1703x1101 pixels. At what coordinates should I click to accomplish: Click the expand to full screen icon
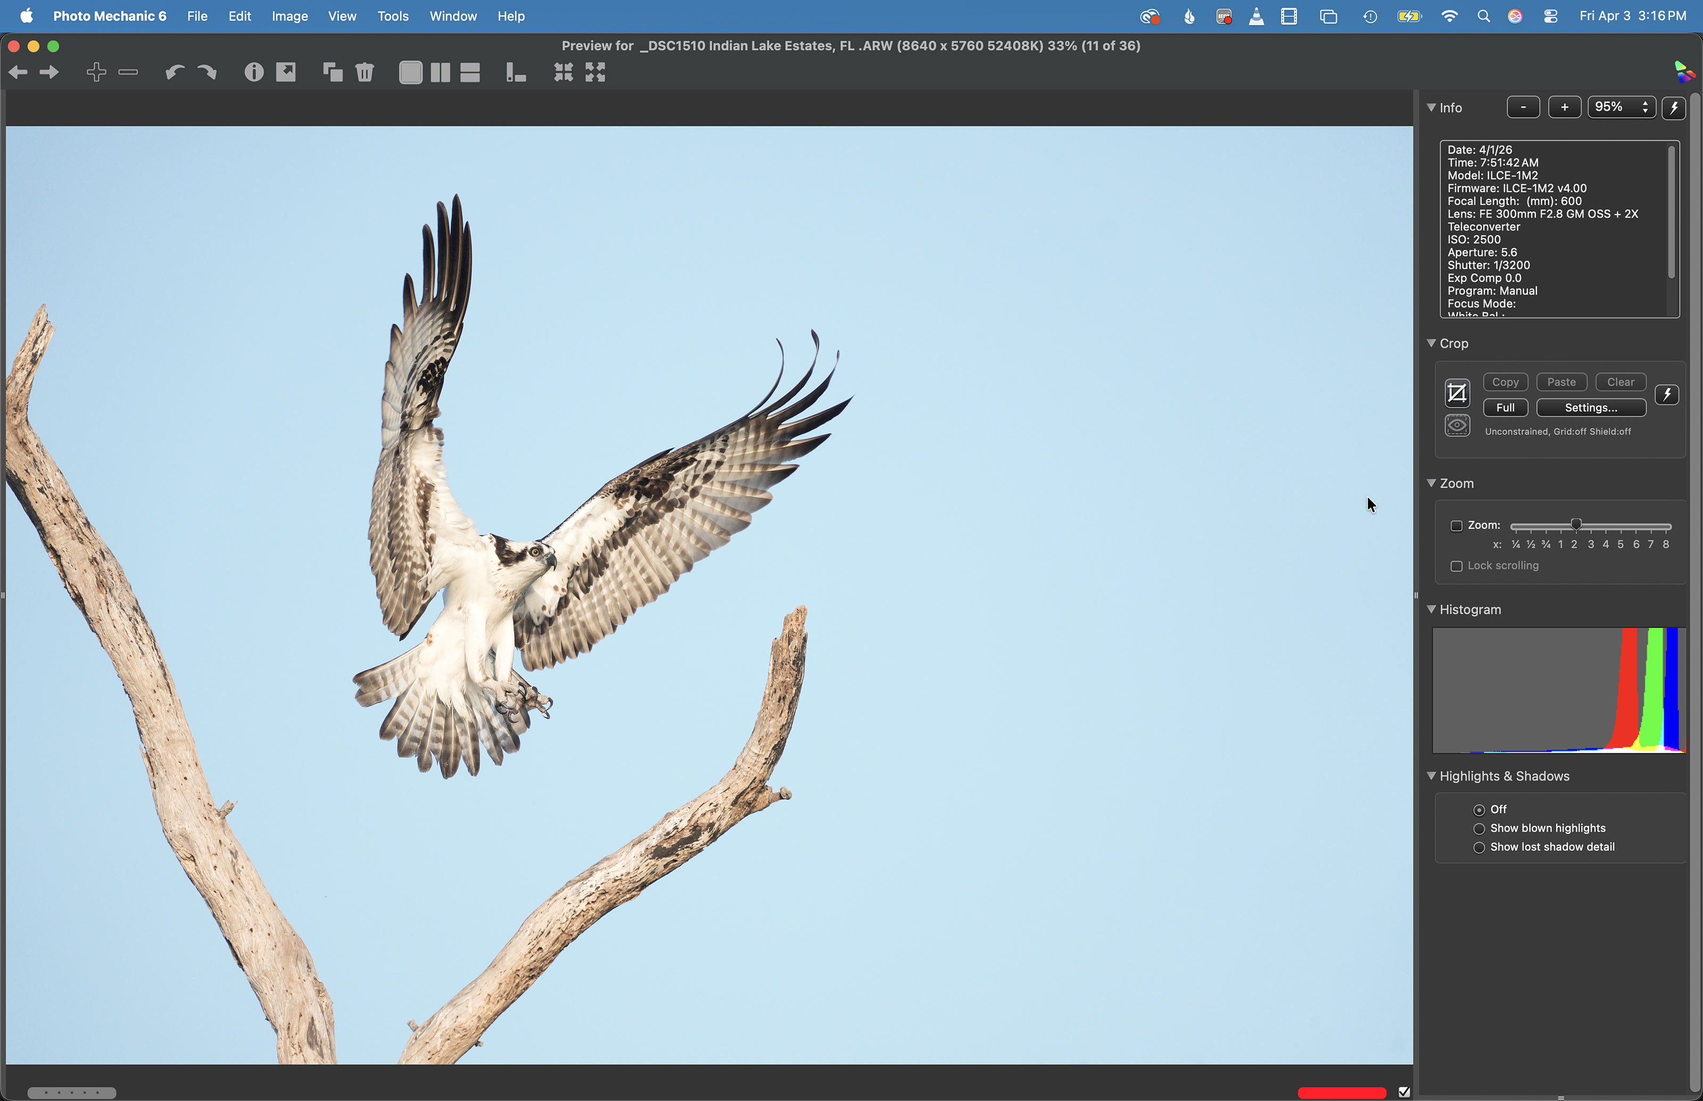595,72
